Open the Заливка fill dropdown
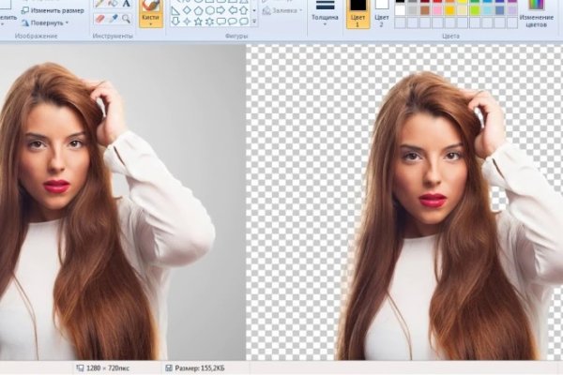The width and height of the screenshot is (563, 375). coord(284,11)
